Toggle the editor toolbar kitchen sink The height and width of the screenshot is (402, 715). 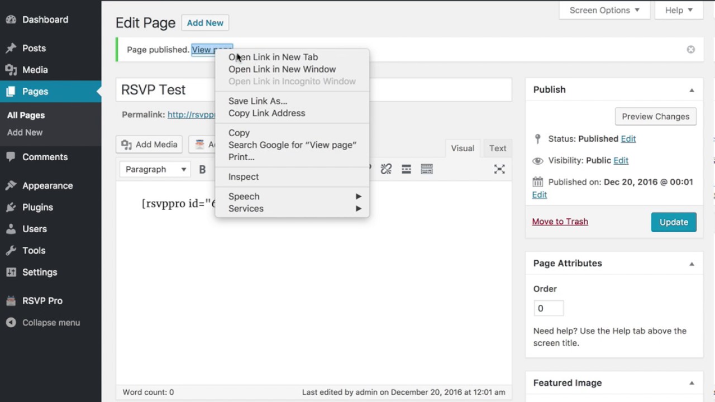click(427, 169)
